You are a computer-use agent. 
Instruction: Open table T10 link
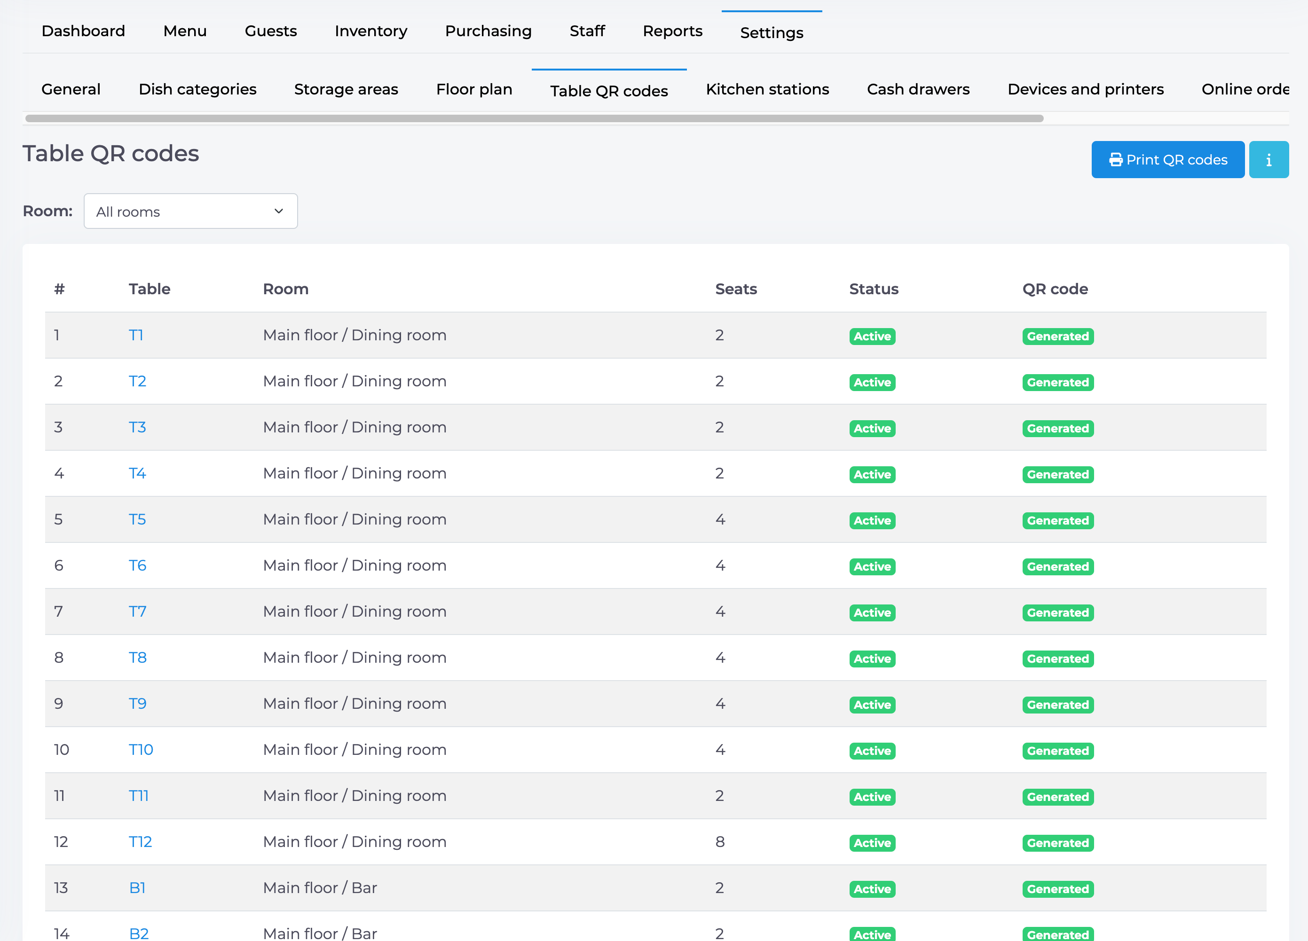(141, 750)
